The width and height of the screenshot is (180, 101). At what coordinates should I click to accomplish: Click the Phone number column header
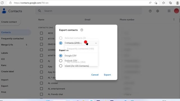tap(127, 20)
